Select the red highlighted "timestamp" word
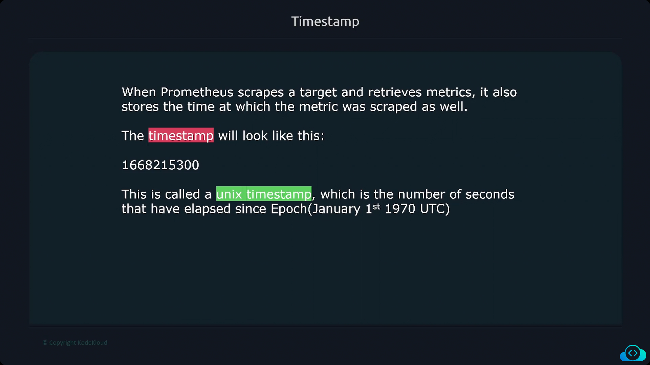The height and width of the screenshot is (365, 650). [x=181, y=136]
